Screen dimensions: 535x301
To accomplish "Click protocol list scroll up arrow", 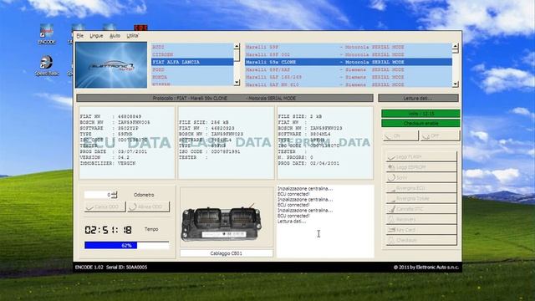I will click(x=455, y=46).
